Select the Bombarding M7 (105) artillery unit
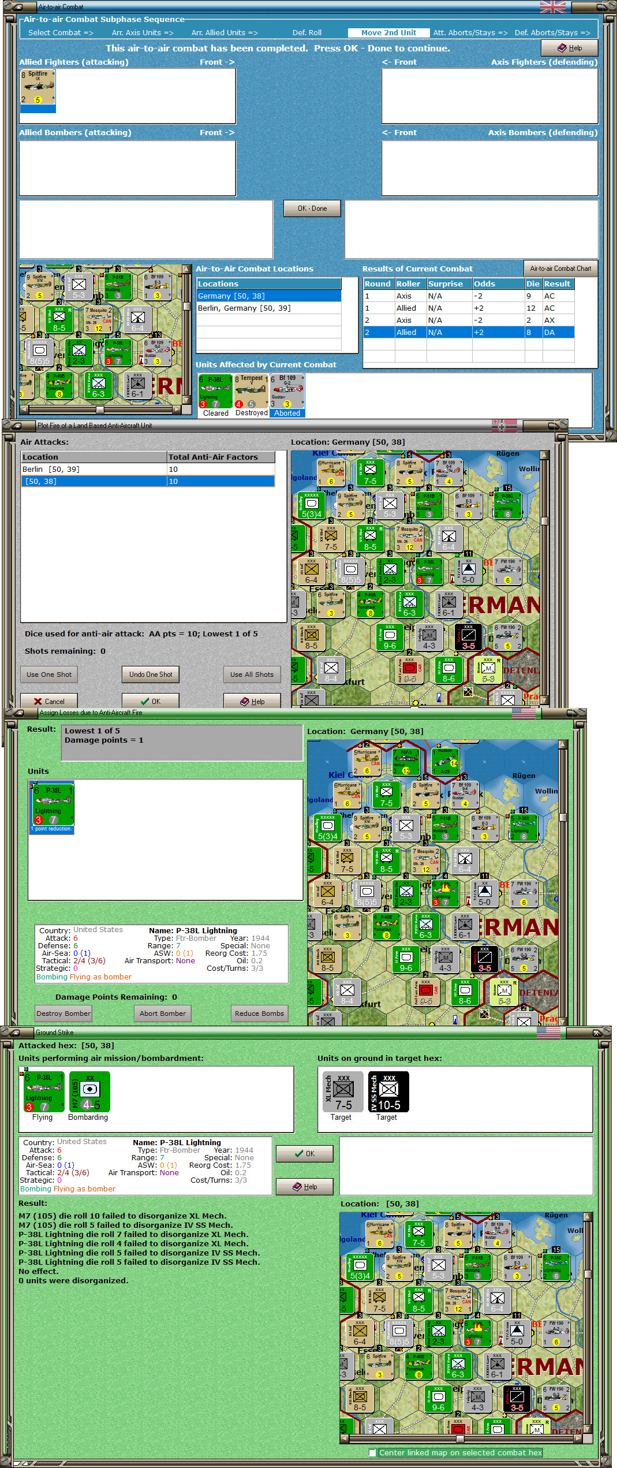Viewport: 617px width, 1468px height. pyautogui.click(x=89, y=1091)
